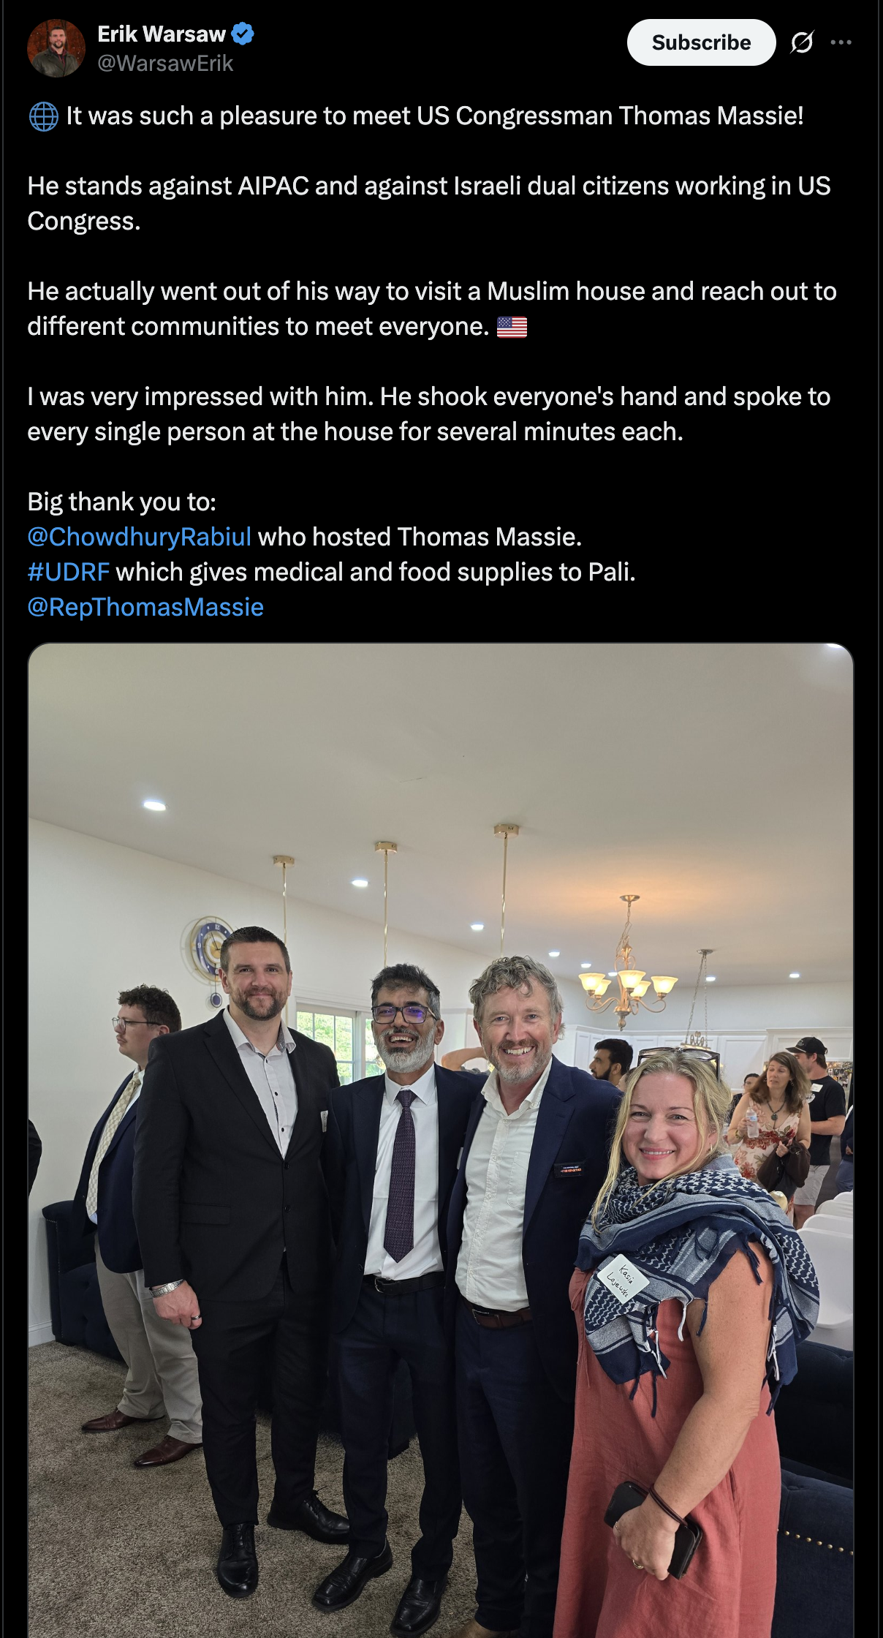
Task: Open the Grok slashed-circle icon
Action: (x=802, y=42)
